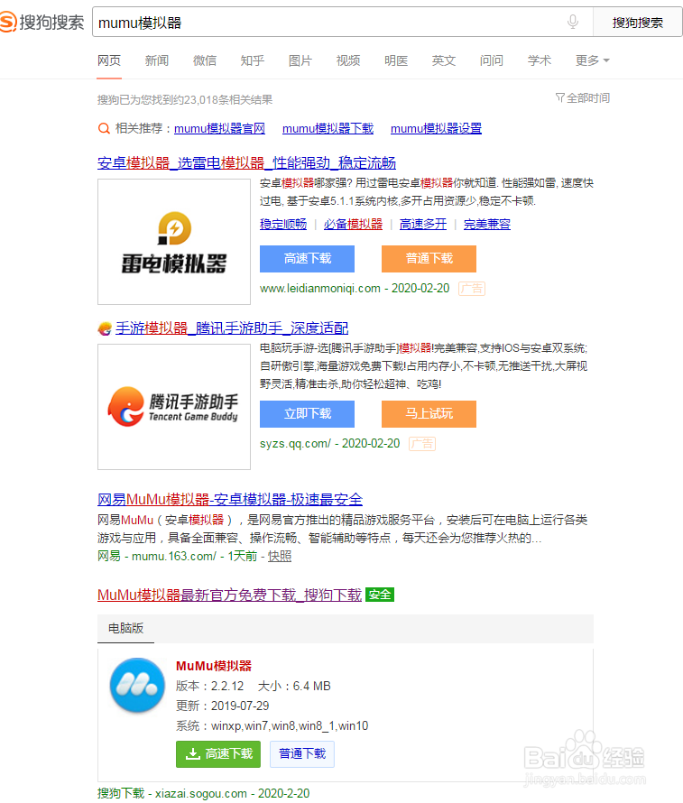Screen dimensions: 683x803
Task: Open suggestion mumu模拟器下载
Action: click(x=328, y=128)
